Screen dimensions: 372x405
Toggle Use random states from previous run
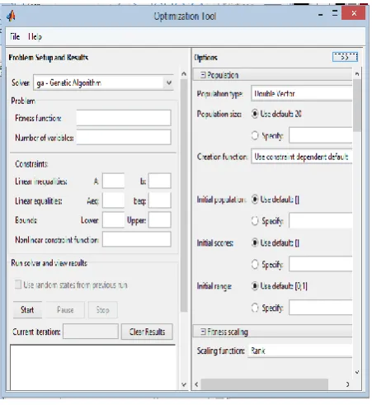18,285
